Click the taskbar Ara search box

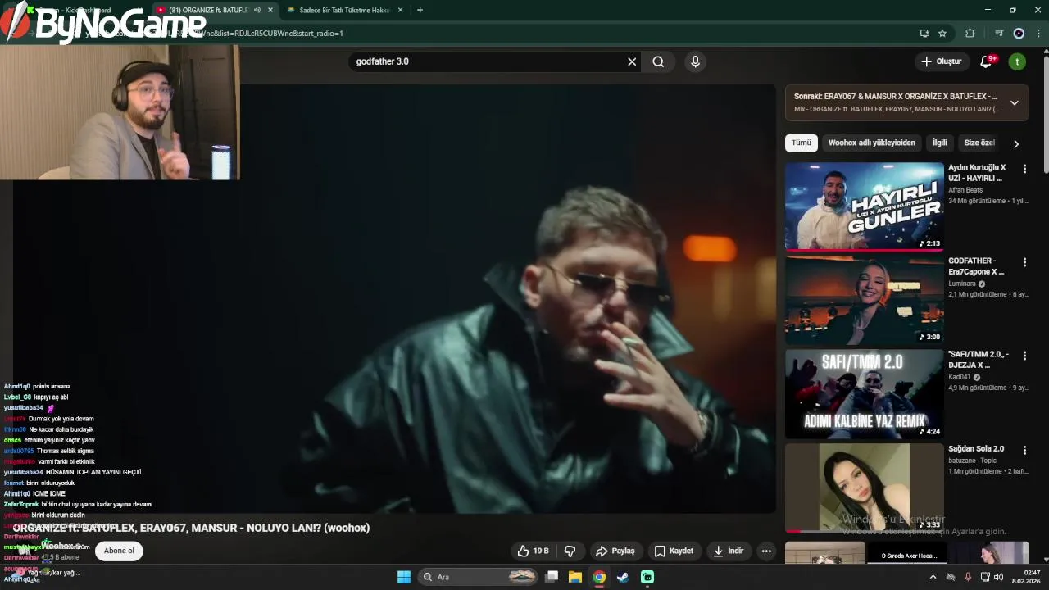[x=479, y=577]
